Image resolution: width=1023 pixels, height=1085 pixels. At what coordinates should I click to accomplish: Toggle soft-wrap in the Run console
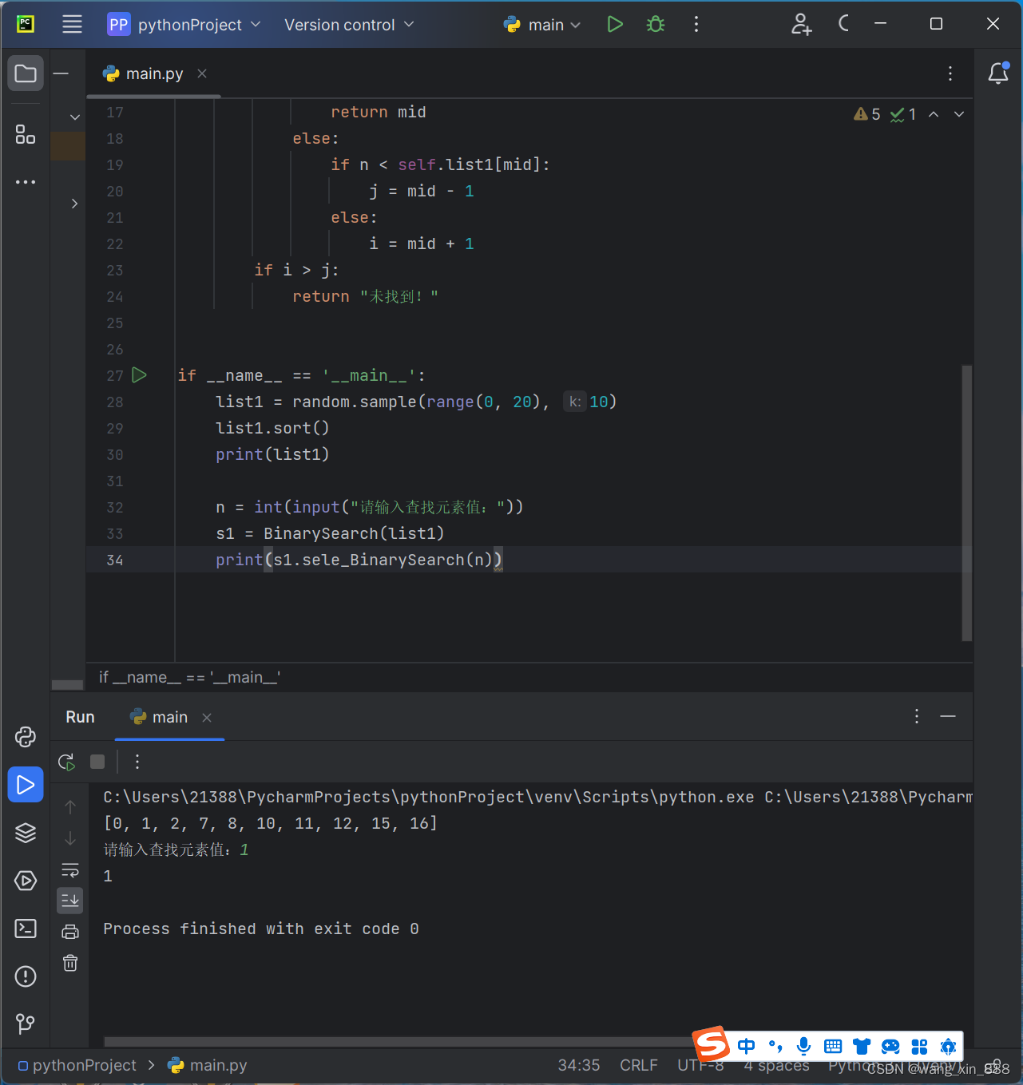pos(69,869)
